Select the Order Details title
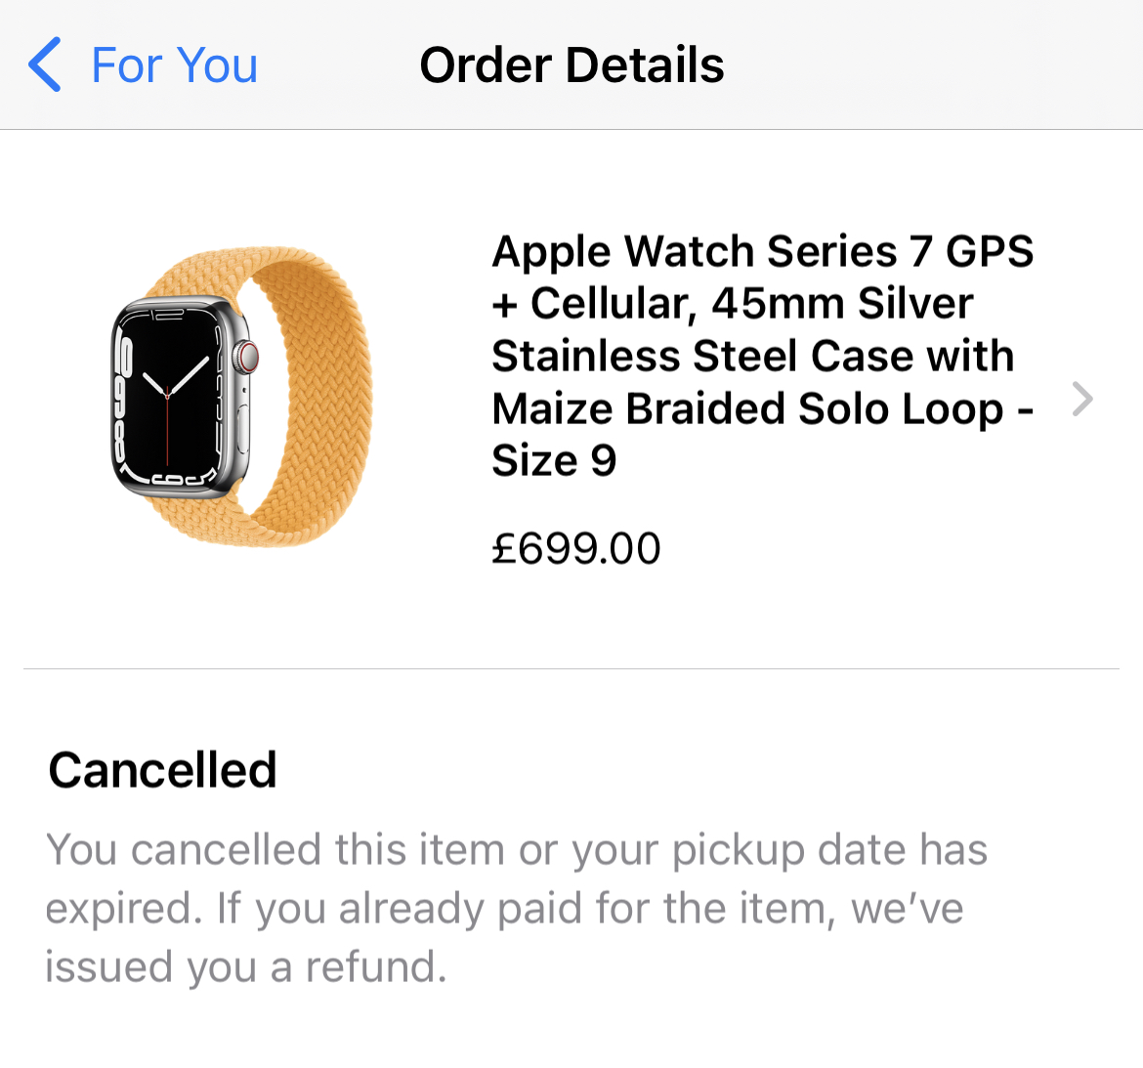 [571, 64]
